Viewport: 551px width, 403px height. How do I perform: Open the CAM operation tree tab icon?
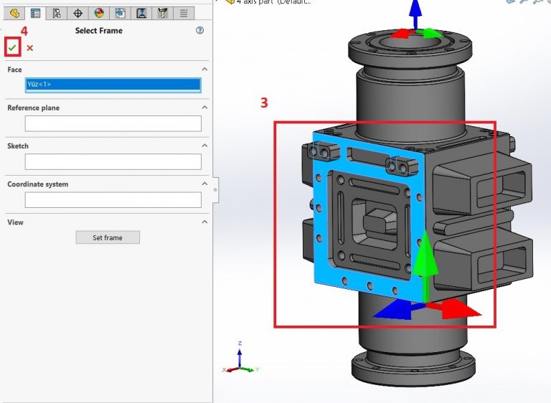tap(142, 12)
